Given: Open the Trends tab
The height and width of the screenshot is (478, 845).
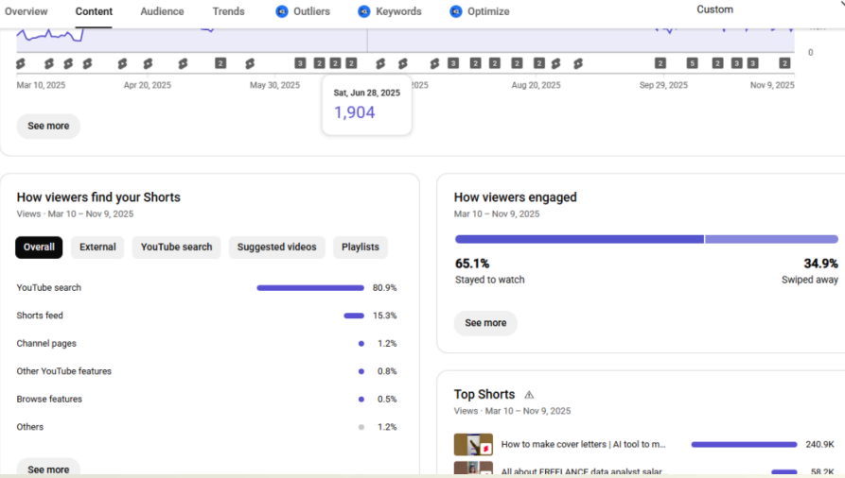Looking at the screenshot, I should coord(228,11).
